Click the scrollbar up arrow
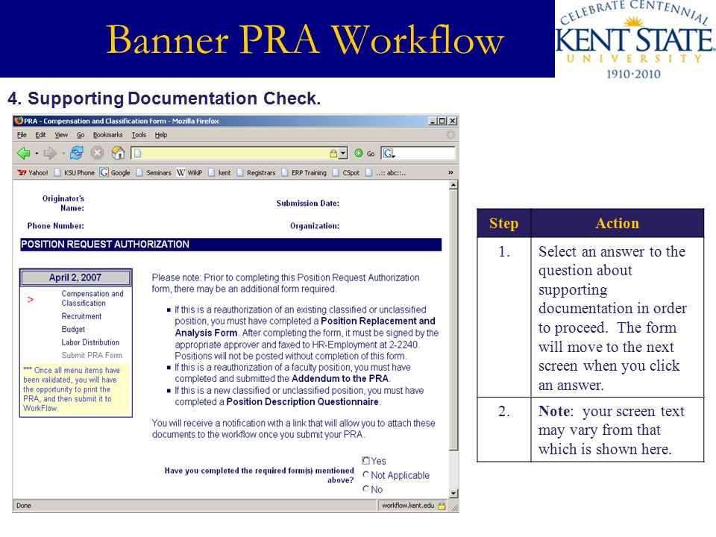Viewport: 716px width, 537px height. tap(453, 185)
